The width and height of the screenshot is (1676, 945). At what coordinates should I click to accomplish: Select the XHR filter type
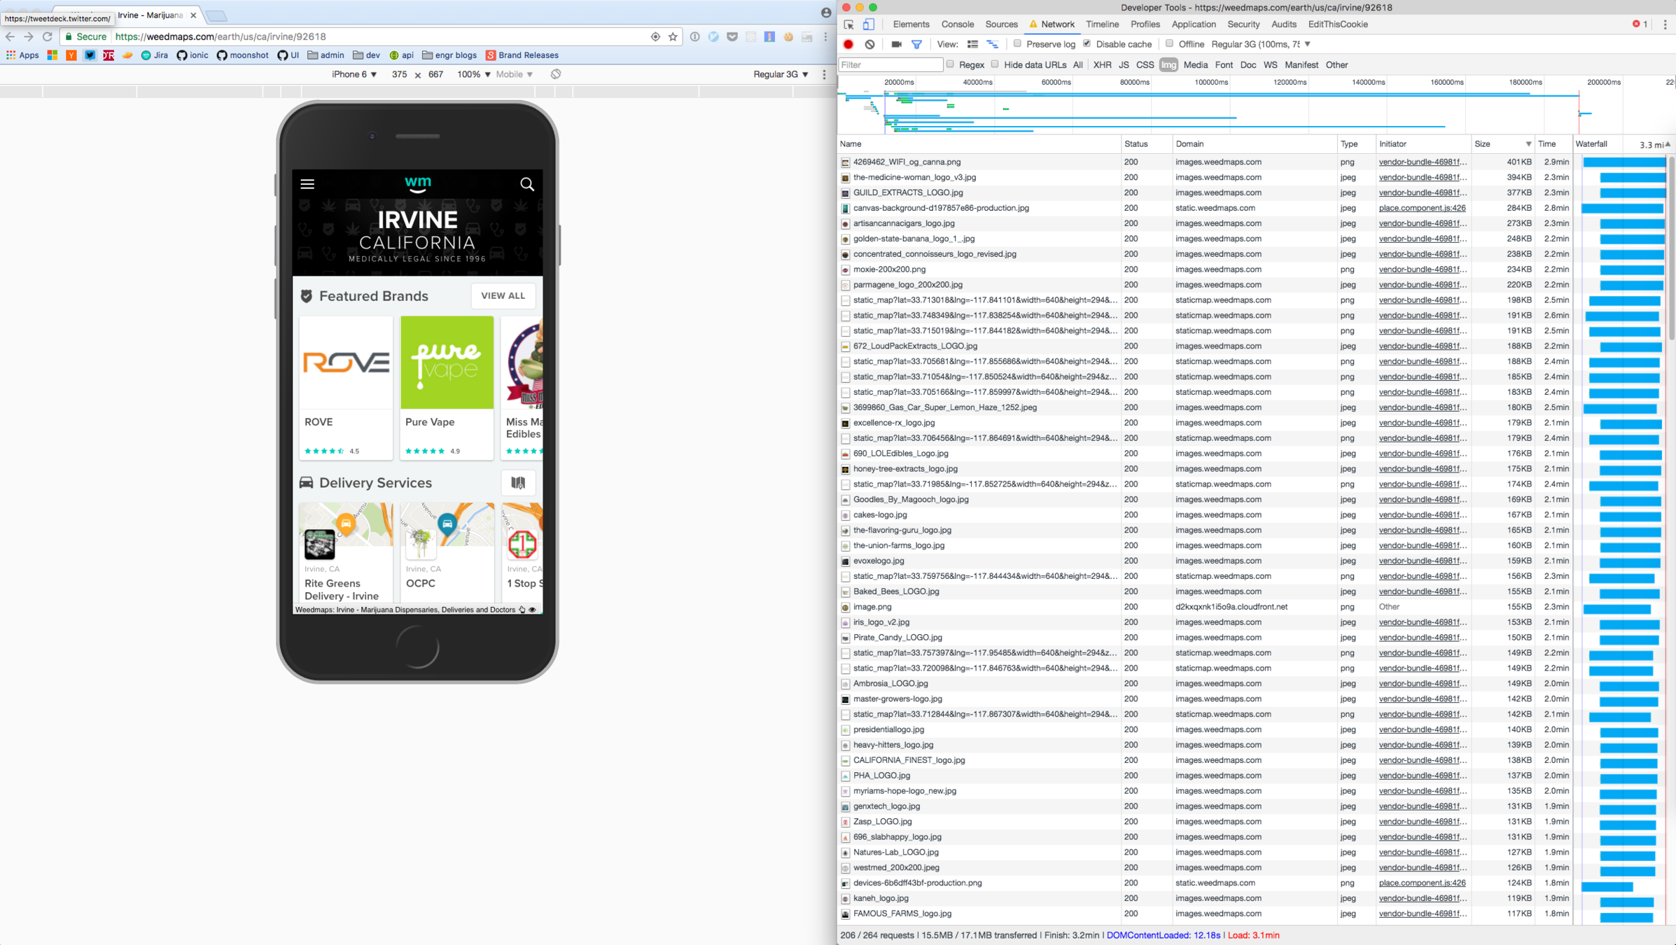coord(1101,64)
